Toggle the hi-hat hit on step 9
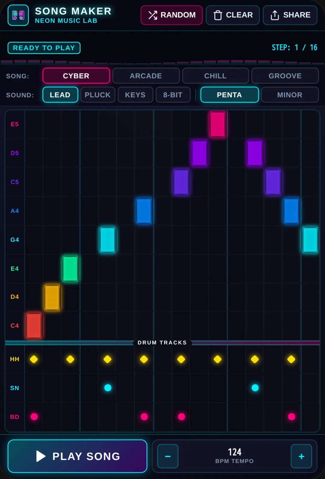 tap(181, 359)
